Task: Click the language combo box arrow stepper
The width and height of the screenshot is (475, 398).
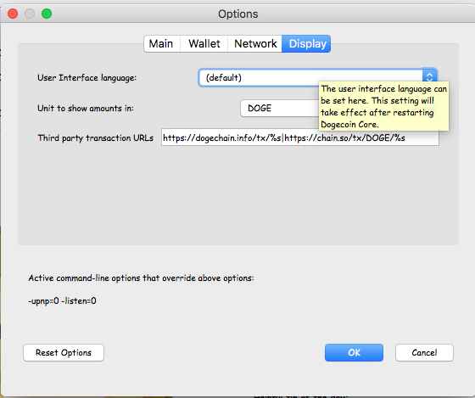Action: (x=429, y=76)
